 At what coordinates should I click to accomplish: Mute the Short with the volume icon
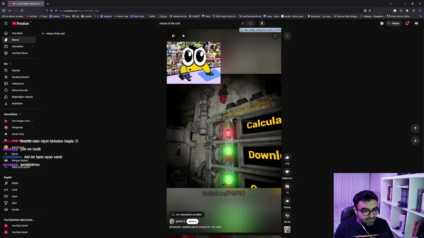[x=184, y=36]
